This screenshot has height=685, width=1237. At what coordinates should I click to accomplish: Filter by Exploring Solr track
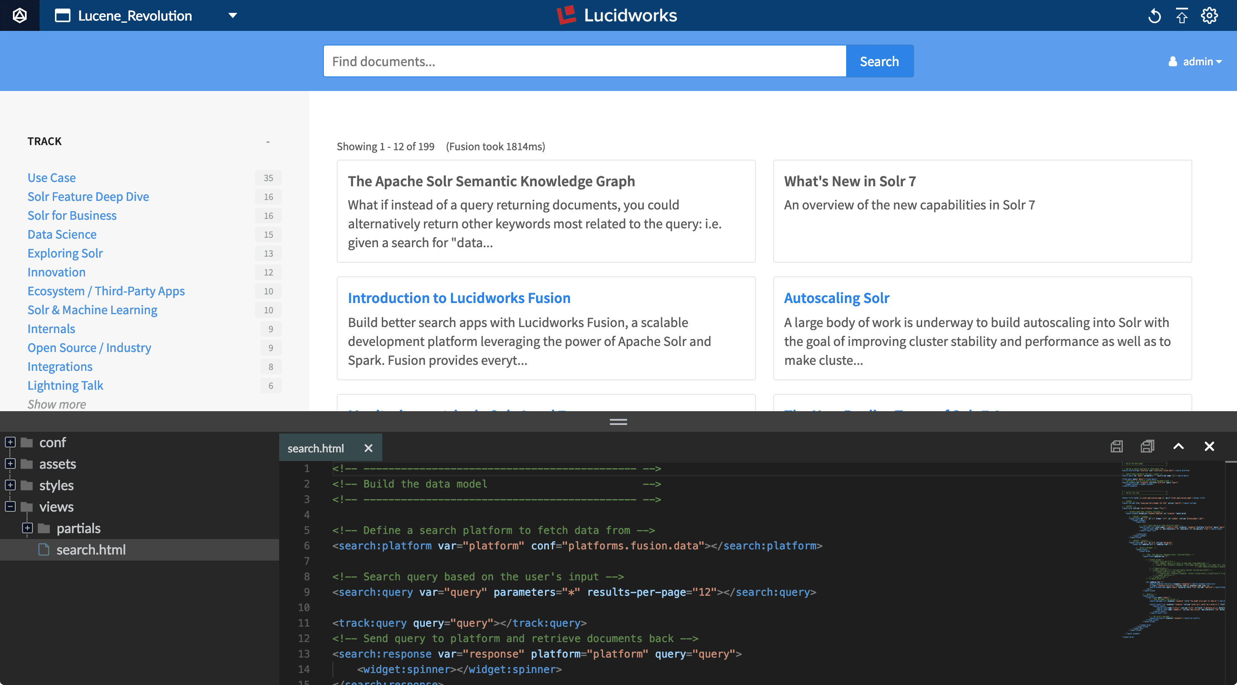pyautogui.click(x=65, y=253)
